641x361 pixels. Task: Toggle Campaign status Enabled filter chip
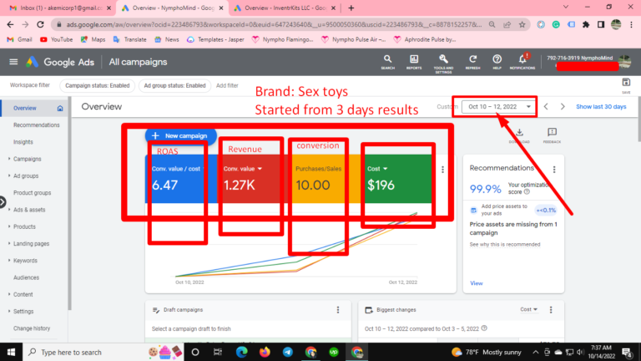click(98, 85)
